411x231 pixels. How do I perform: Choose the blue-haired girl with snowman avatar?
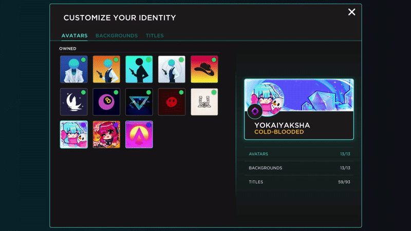[73, 134]
